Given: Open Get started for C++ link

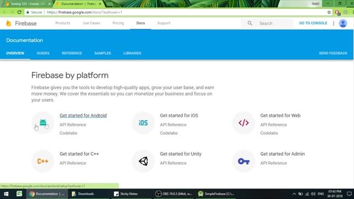Looking at the screenshot, I should coord(79,154).
